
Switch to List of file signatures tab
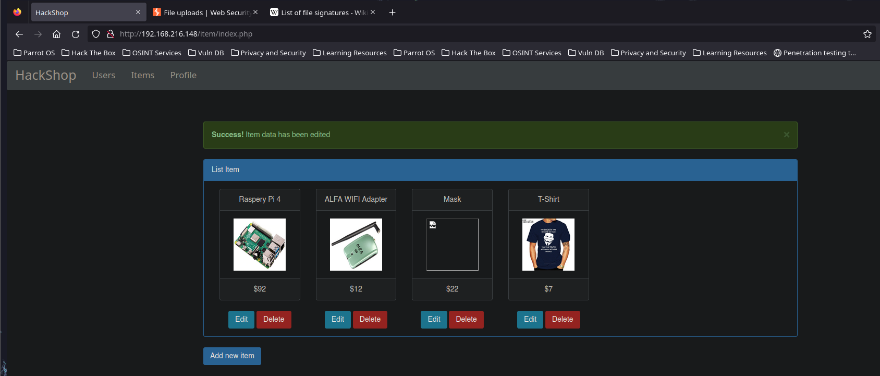324,13
